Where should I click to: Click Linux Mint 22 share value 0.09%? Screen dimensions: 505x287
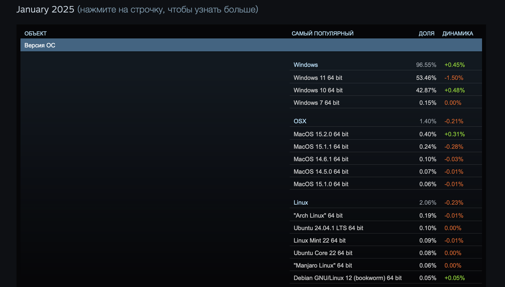pos(428,240)
